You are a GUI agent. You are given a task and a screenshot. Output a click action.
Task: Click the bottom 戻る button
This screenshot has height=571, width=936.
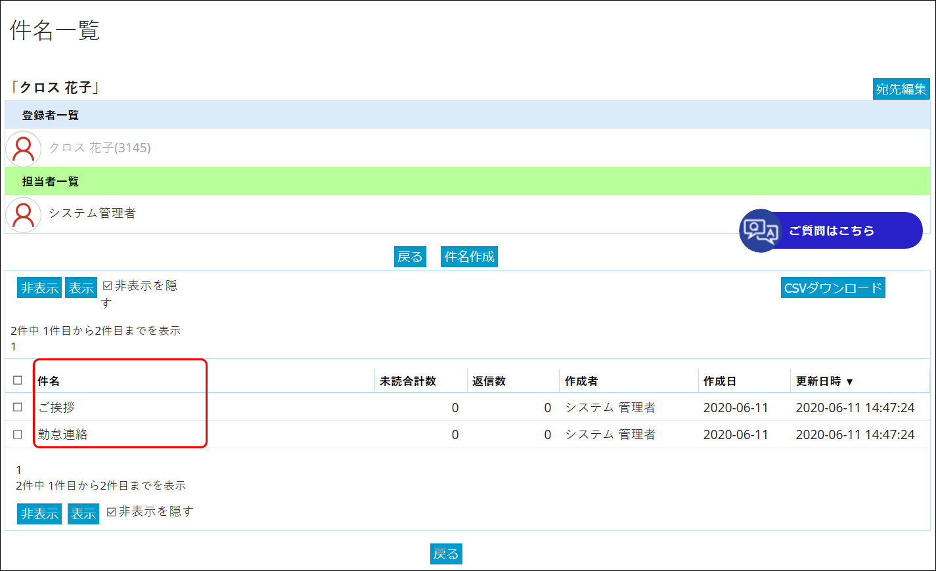coord(446,554)
